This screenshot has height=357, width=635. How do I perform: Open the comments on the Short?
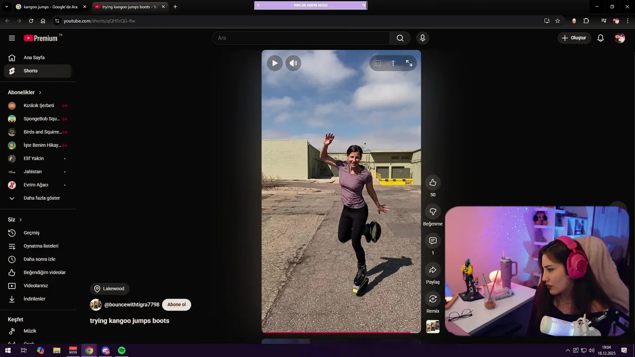[433, 240]
